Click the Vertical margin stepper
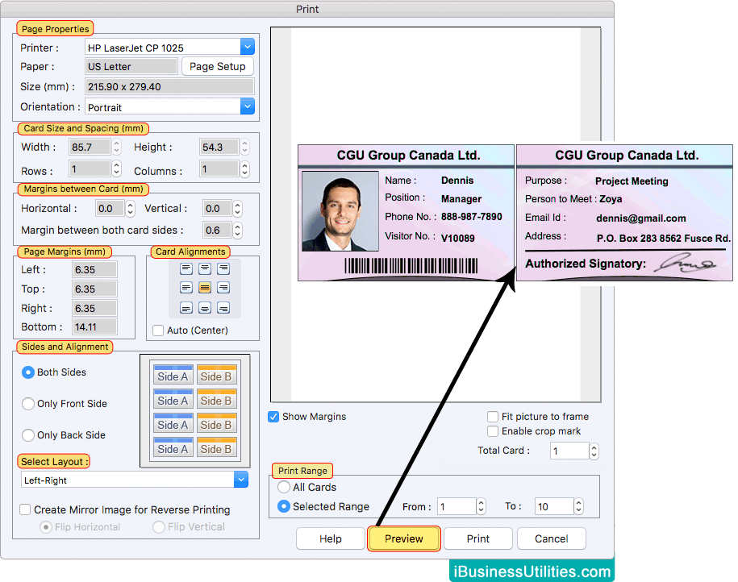738x582 pixels. [238, 209]
